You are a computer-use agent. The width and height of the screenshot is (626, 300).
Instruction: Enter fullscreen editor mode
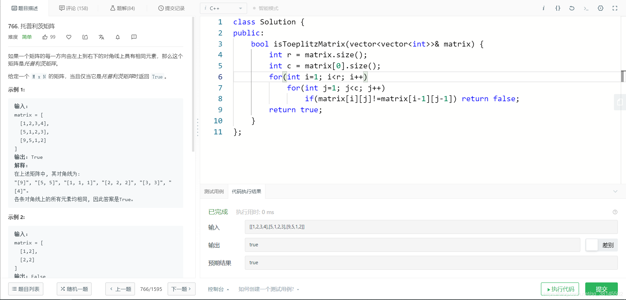click(x=615, y=8)
